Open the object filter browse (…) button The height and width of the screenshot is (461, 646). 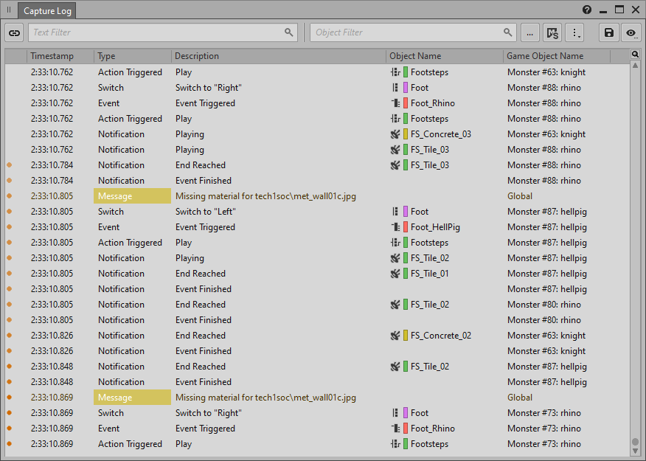pyautogui.click(x=529, y=32)
